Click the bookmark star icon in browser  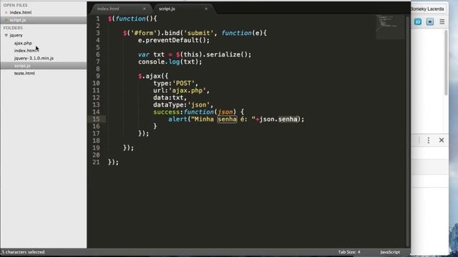(x=430, y=22)
